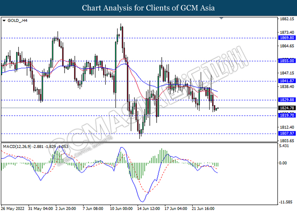
Task: Click the 26 May 2022 date label
Action: [x=13, y=209]
